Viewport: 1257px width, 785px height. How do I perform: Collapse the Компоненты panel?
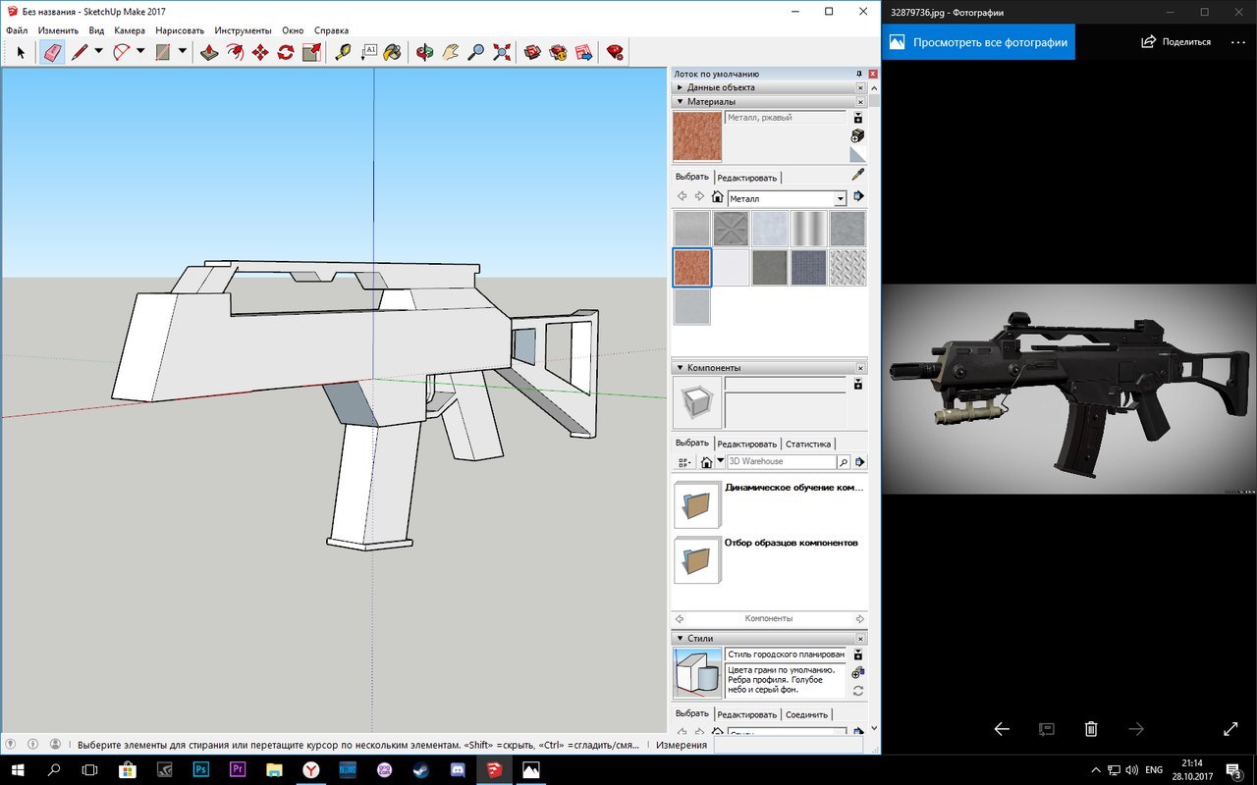[763, 367]
